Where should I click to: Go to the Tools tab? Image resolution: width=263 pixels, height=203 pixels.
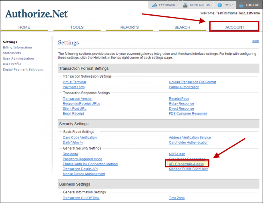point(77,27)
